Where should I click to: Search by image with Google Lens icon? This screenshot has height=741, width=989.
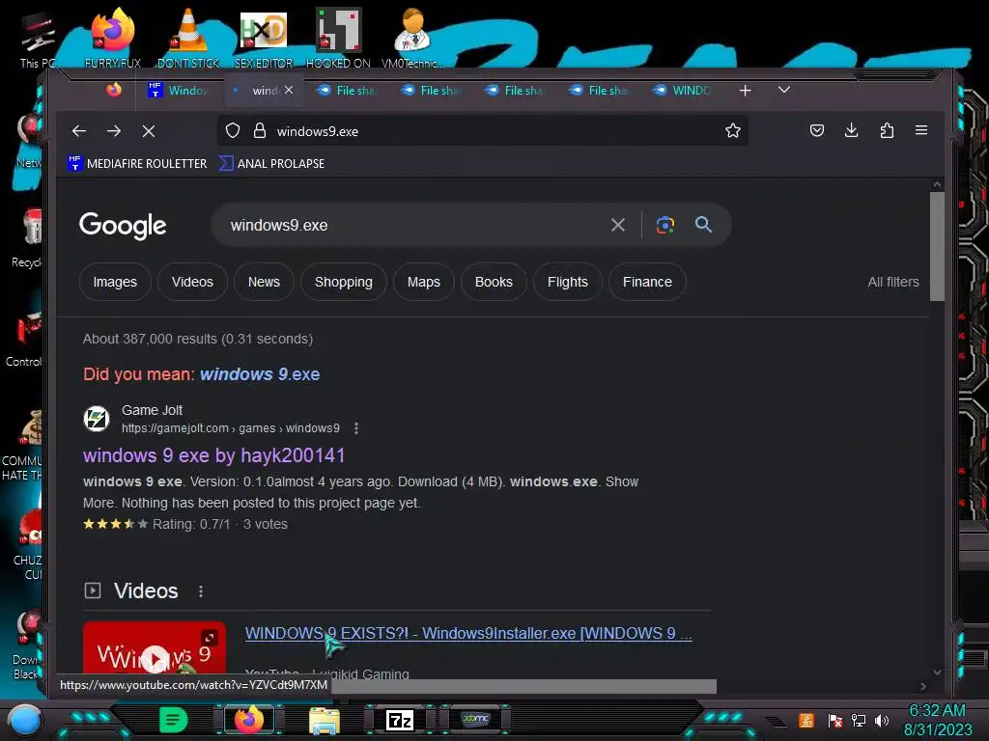pos(664,225)
